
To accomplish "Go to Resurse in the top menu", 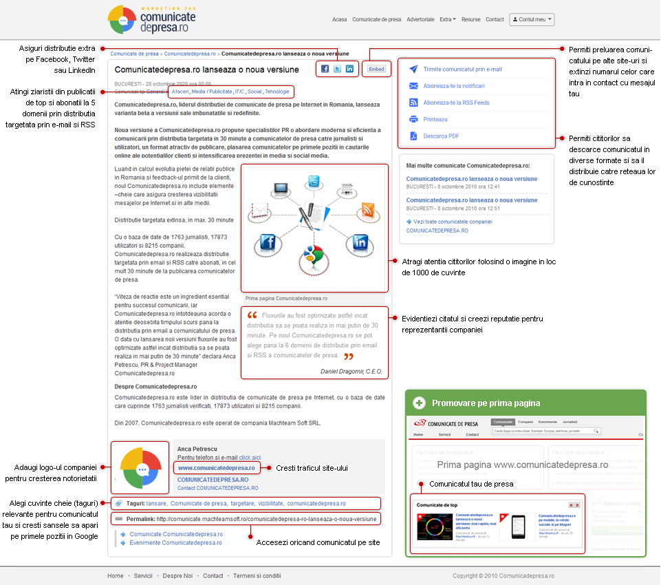I will coord(471,19).
